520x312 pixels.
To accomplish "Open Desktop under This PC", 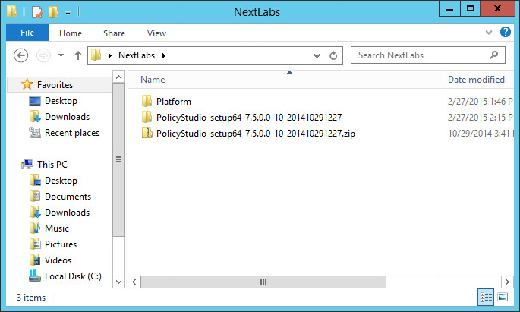I will tap(61, 181).
